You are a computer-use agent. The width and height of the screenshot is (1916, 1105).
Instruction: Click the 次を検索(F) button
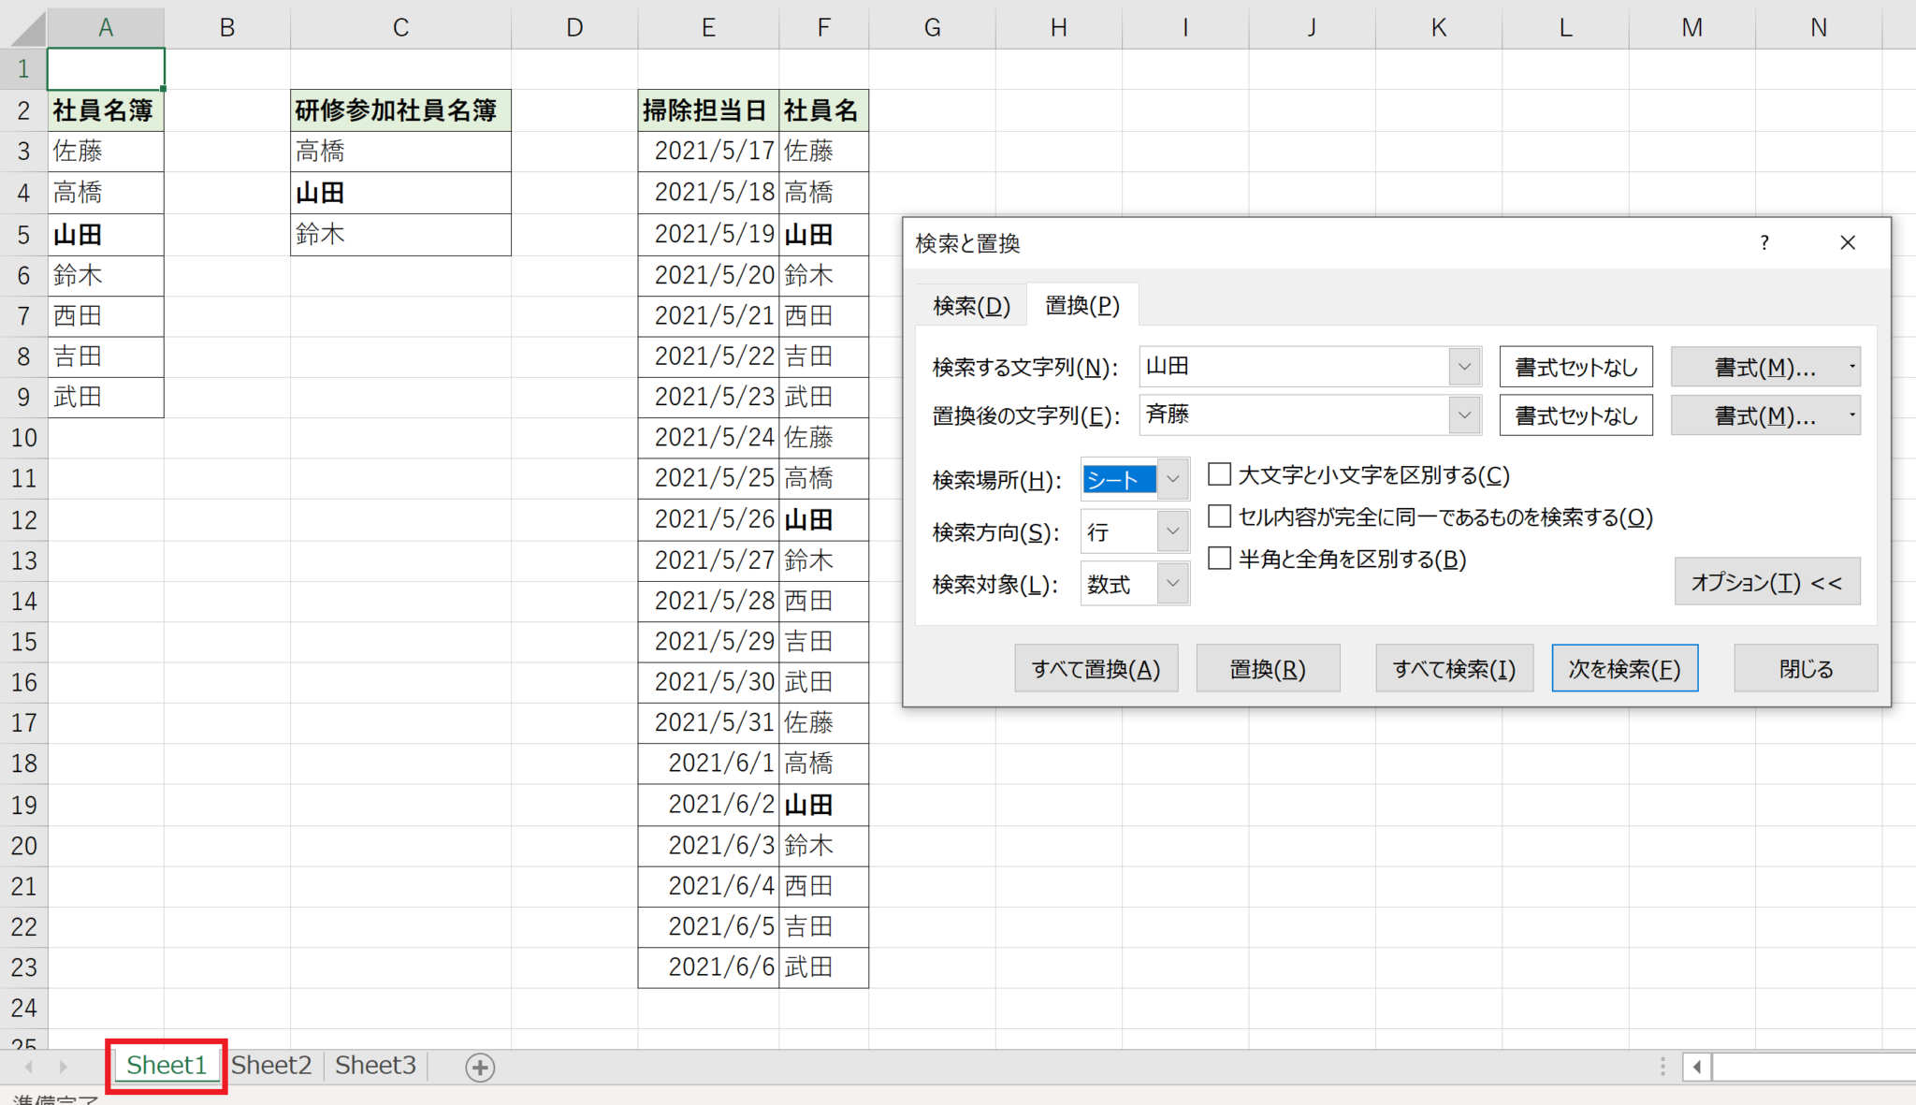(1624, 669)
